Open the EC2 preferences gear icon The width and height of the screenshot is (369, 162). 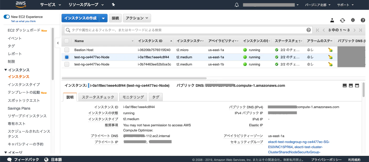[353, 20]
